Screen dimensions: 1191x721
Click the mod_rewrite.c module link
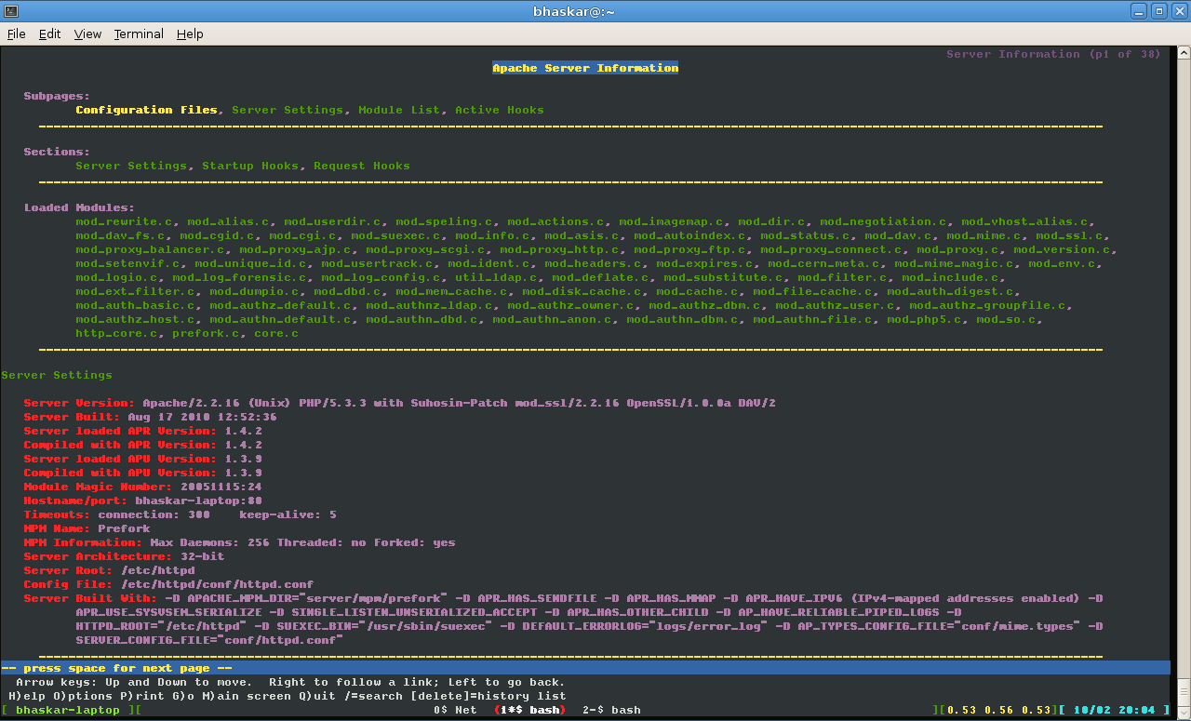123,220
